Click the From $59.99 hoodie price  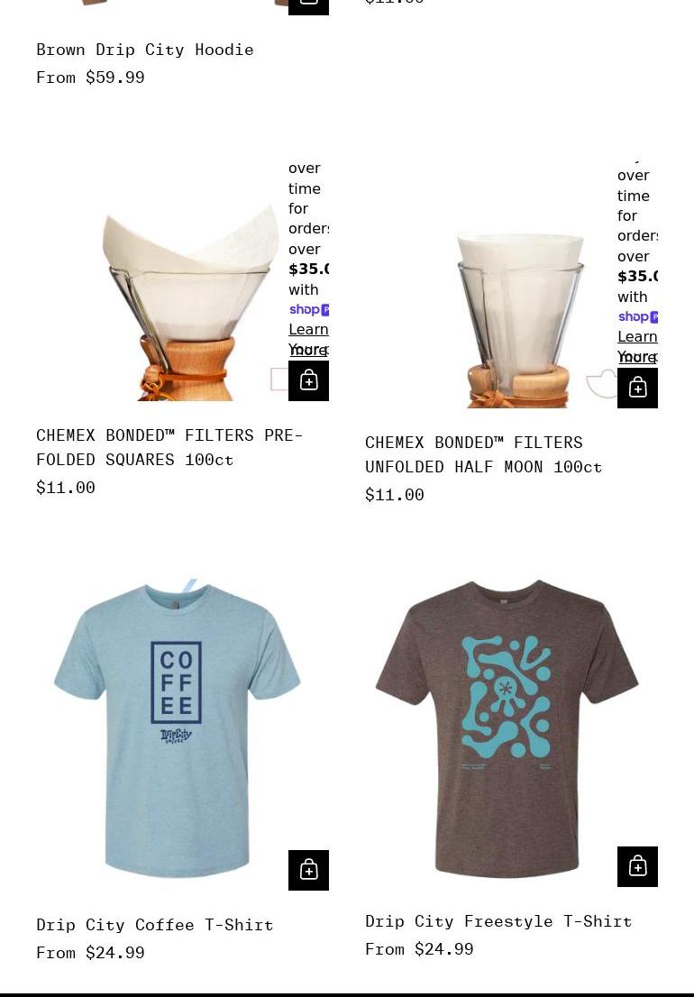[x=90, y=78]
